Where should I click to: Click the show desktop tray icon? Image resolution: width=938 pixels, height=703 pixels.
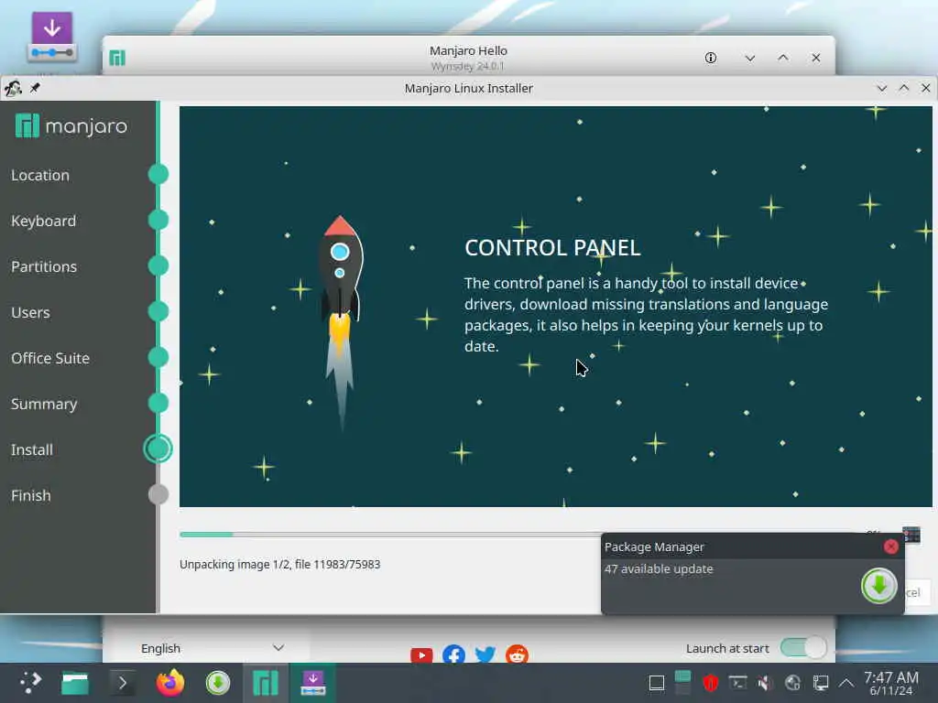pos(656,683)
